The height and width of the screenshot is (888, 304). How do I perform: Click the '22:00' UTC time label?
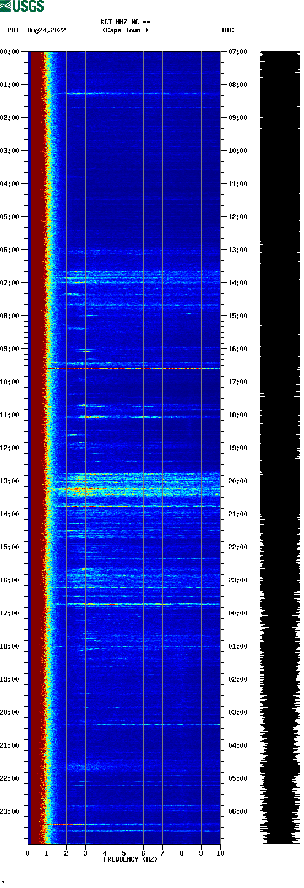click(238, 547)
